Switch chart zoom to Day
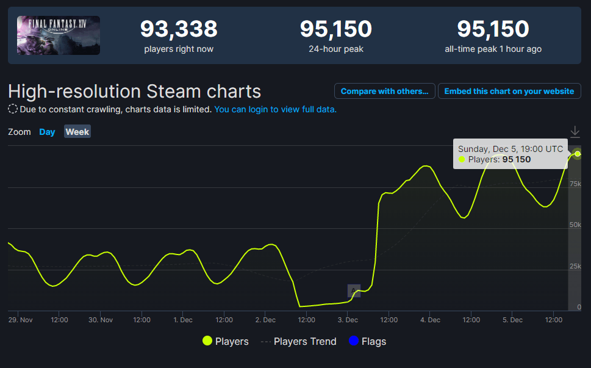Image resolution: width=591 pixels, height=368 pixels. (47, 132)
